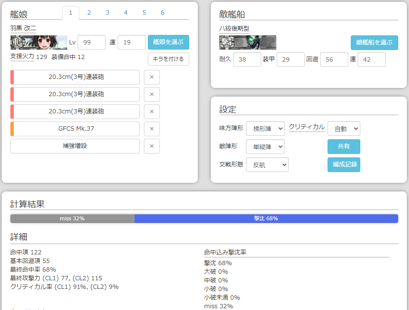Click the 中破 0% result line
The width and height of the screenshot is (409, 310).
pos(216,280)
